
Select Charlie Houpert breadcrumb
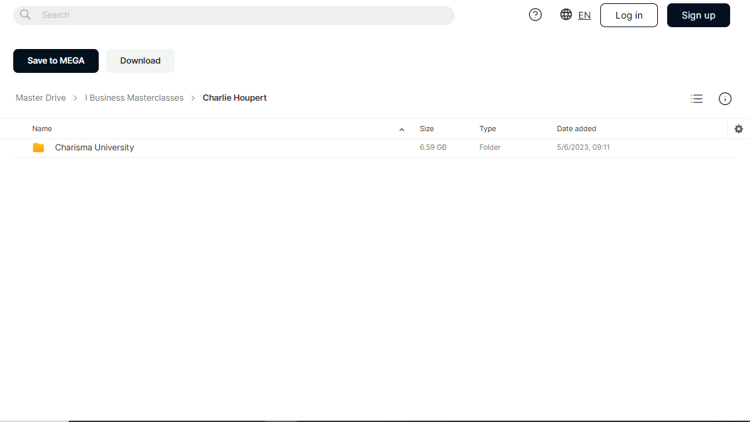pos(235,97)
